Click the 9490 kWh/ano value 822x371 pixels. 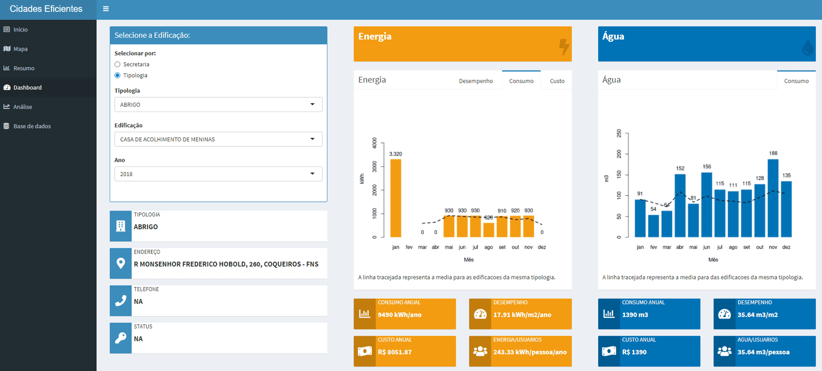pyautogui.click(x=400, y=315)
